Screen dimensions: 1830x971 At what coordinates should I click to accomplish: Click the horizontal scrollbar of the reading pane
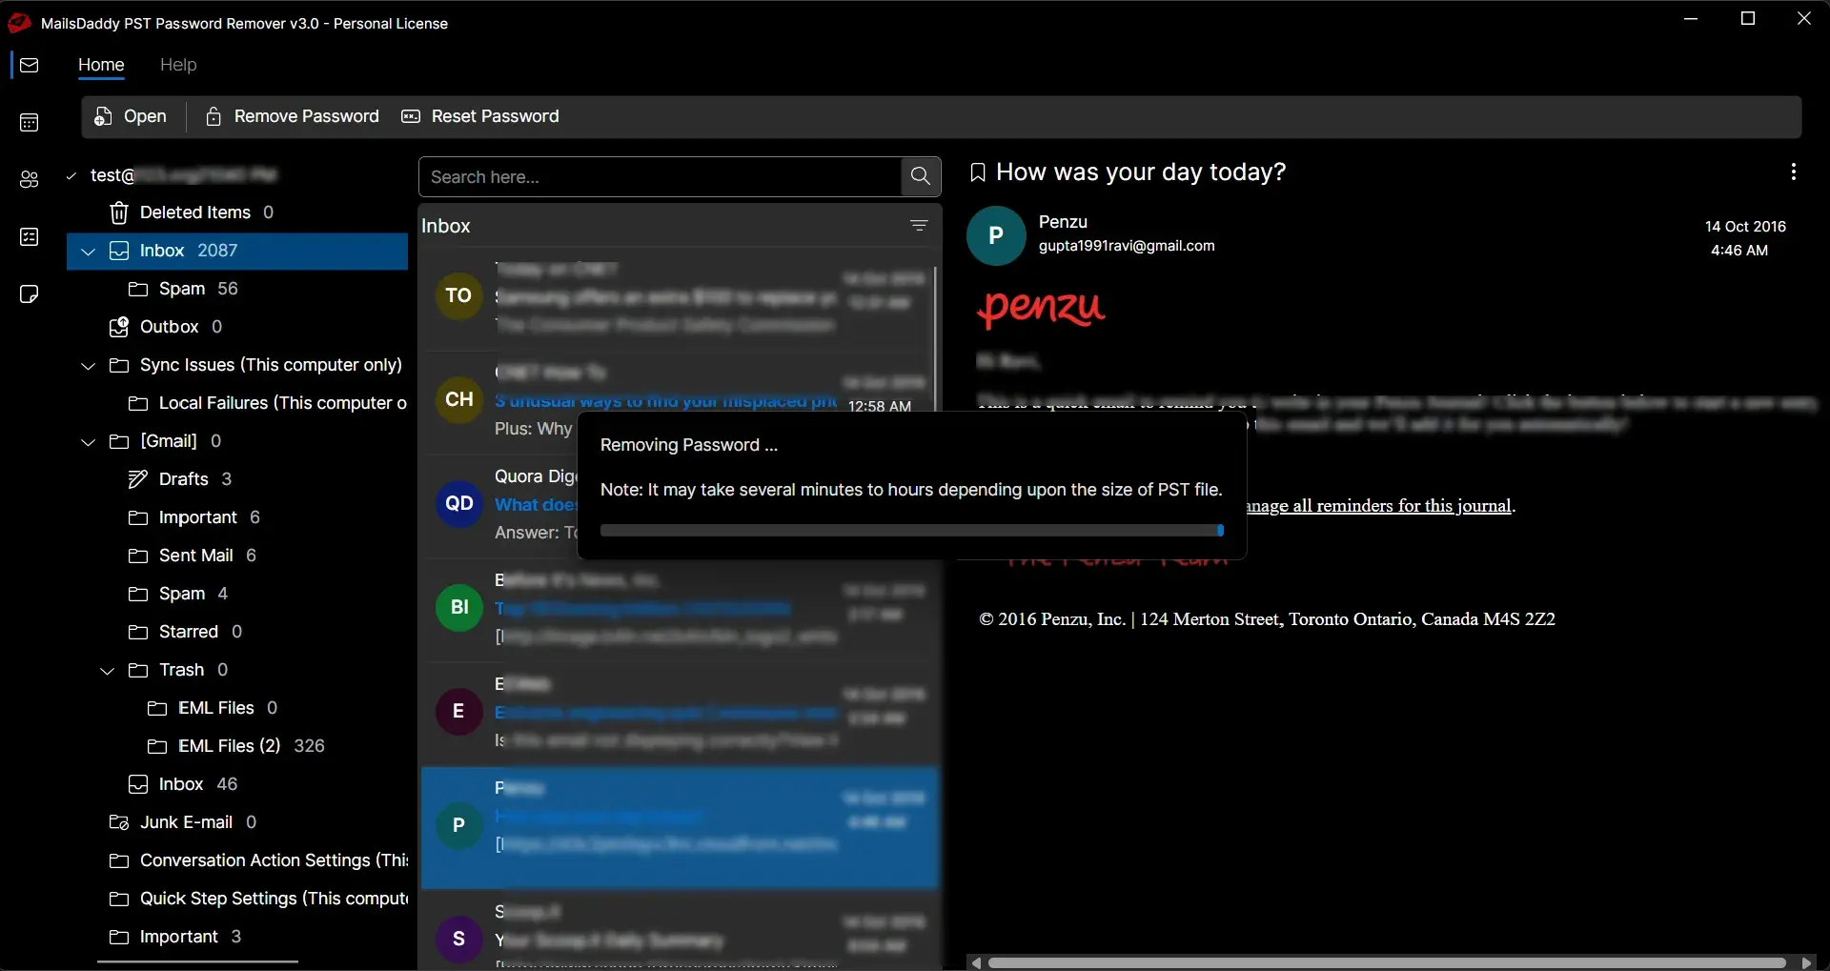[x=1387, y=962]
